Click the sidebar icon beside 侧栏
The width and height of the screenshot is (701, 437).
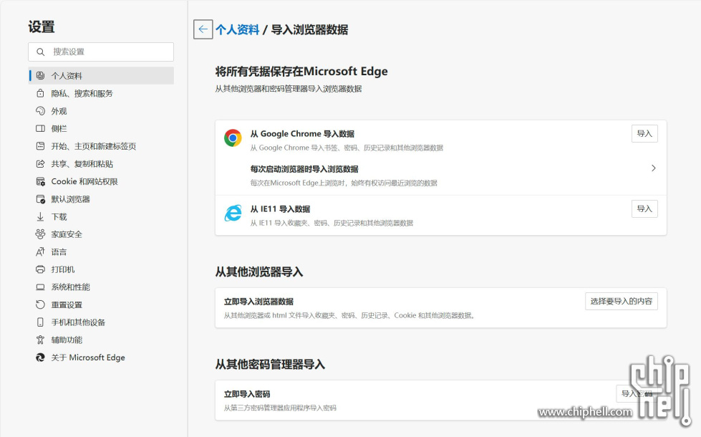pos(40,128)
